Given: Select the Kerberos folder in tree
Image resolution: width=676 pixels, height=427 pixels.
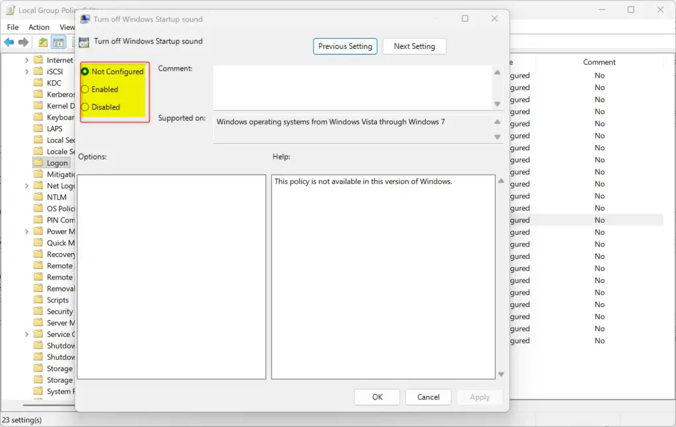Looking at the screenshot, I should [x=60, y=94].
